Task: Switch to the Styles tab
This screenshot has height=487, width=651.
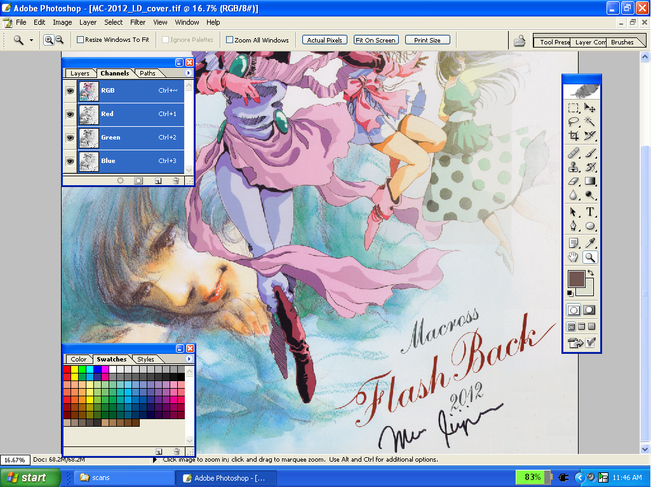Action: tap(145, 360)
